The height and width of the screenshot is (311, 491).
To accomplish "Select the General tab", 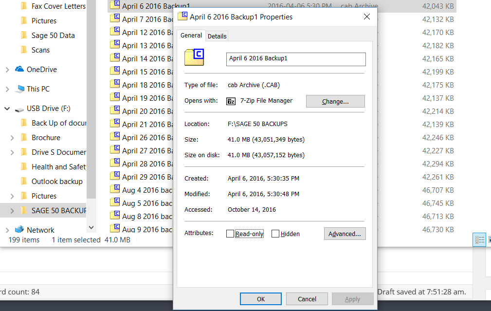I will tap(191, 36).
